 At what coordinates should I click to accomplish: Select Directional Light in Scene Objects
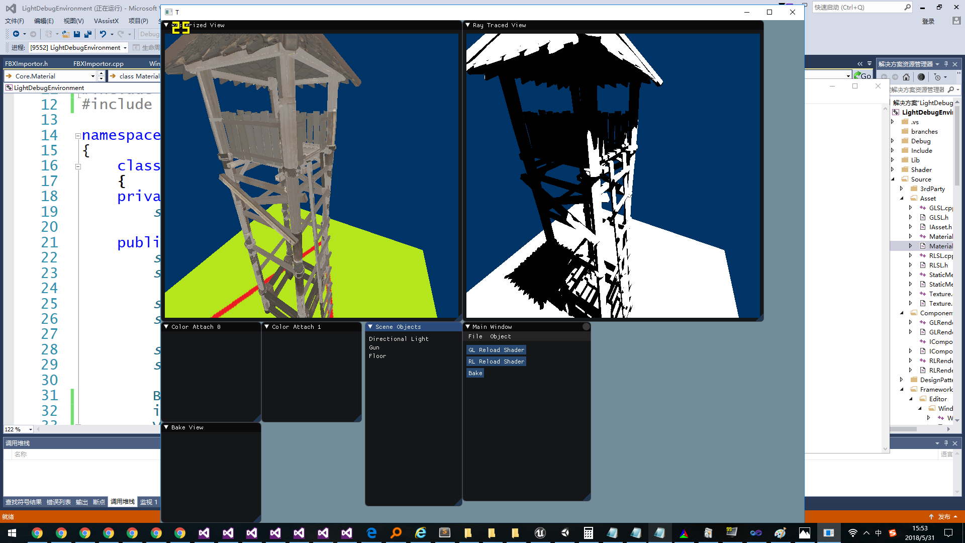399,339
